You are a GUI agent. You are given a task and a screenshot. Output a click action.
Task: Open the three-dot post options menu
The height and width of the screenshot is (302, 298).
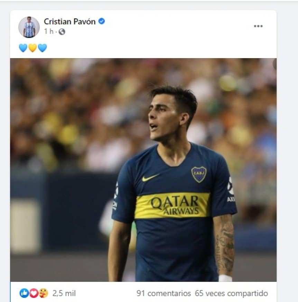[258, 26]
